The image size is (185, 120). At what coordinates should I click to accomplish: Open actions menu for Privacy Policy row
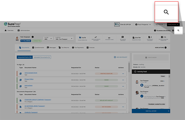click(x=123, y=80)
